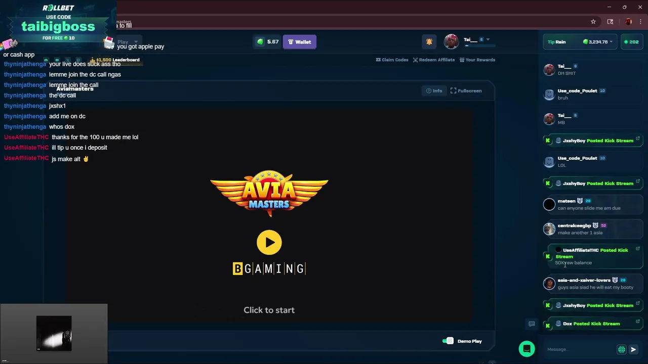
Task: Expand the Tai___ account dropdown arrow
Action: pos(488,39)
